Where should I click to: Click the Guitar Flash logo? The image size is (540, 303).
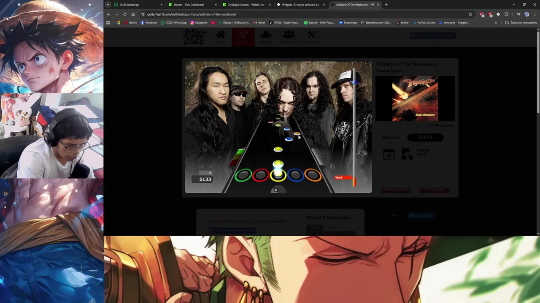click(194, 37)
